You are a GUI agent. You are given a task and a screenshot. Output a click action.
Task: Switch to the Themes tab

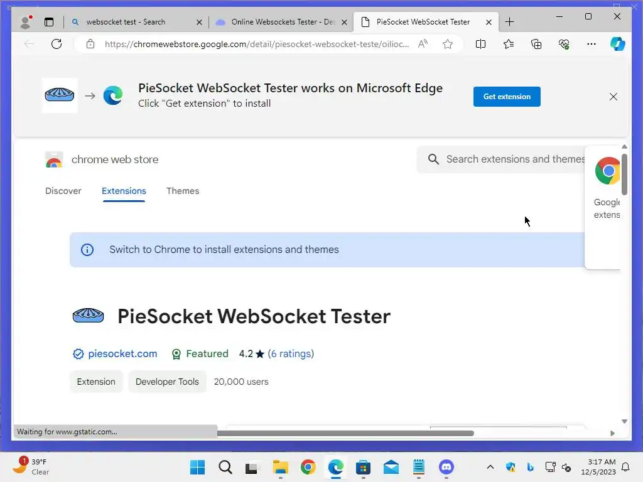tap(183, 191)
